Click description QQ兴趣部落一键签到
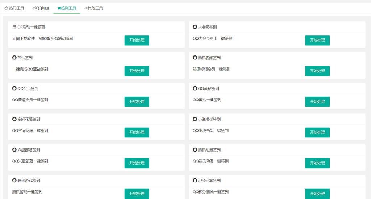Viewport: 371px width, 199px height. click(30, 161)
